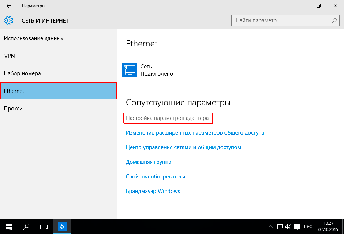This screenshot has width=344, height=234.
Task: Select Прокси in the sidebar
Action: point(58,109)
